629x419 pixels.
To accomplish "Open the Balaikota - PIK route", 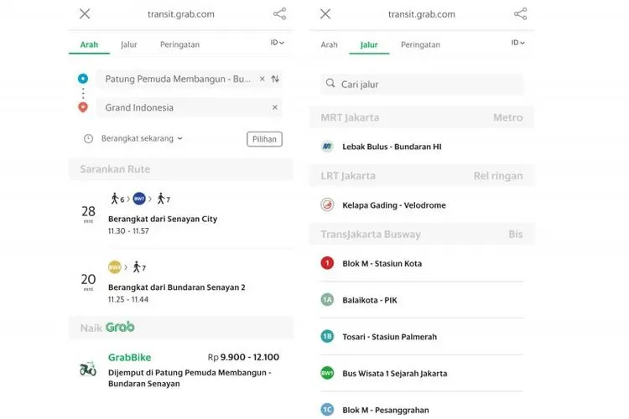I will (422, 300).
